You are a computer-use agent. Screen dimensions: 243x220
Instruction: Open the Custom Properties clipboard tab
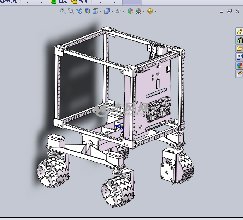tap(239, 74)
